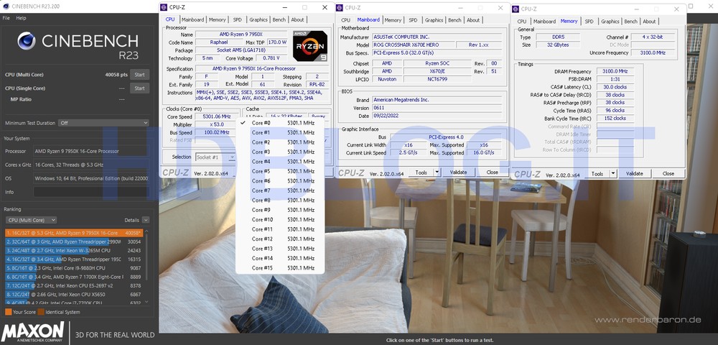Click the Core Speed value 5301.06 MHz
This screenshot has height=345, width=718.
click(217, 116)
